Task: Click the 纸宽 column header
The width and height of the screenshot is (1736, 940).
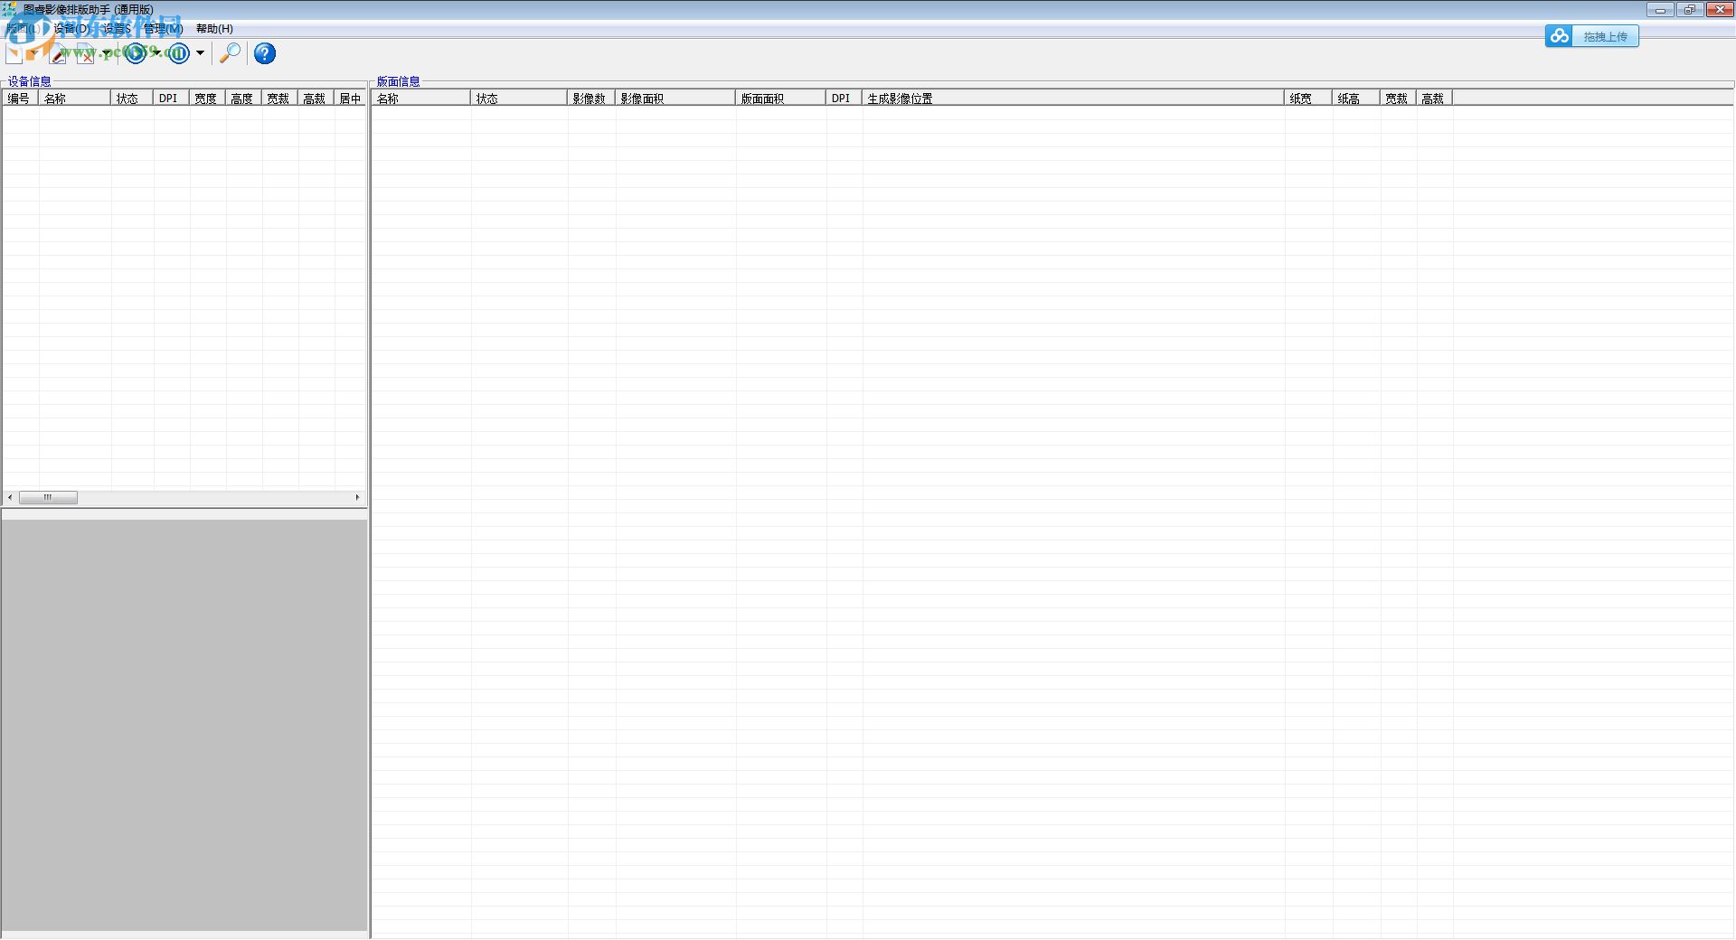Action: (x=1308, y=99)
